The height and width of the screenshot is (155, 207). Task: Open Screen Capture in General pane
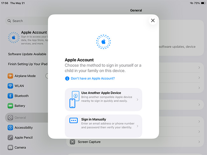[135, 142]
